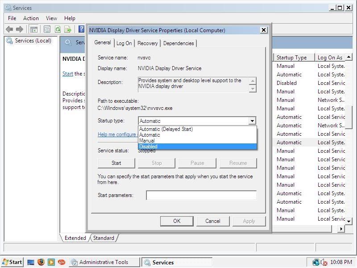Click the path 'C:\Windows\system32\nvvsvc.exe'
Screen dimensions: 357x268
135,108
